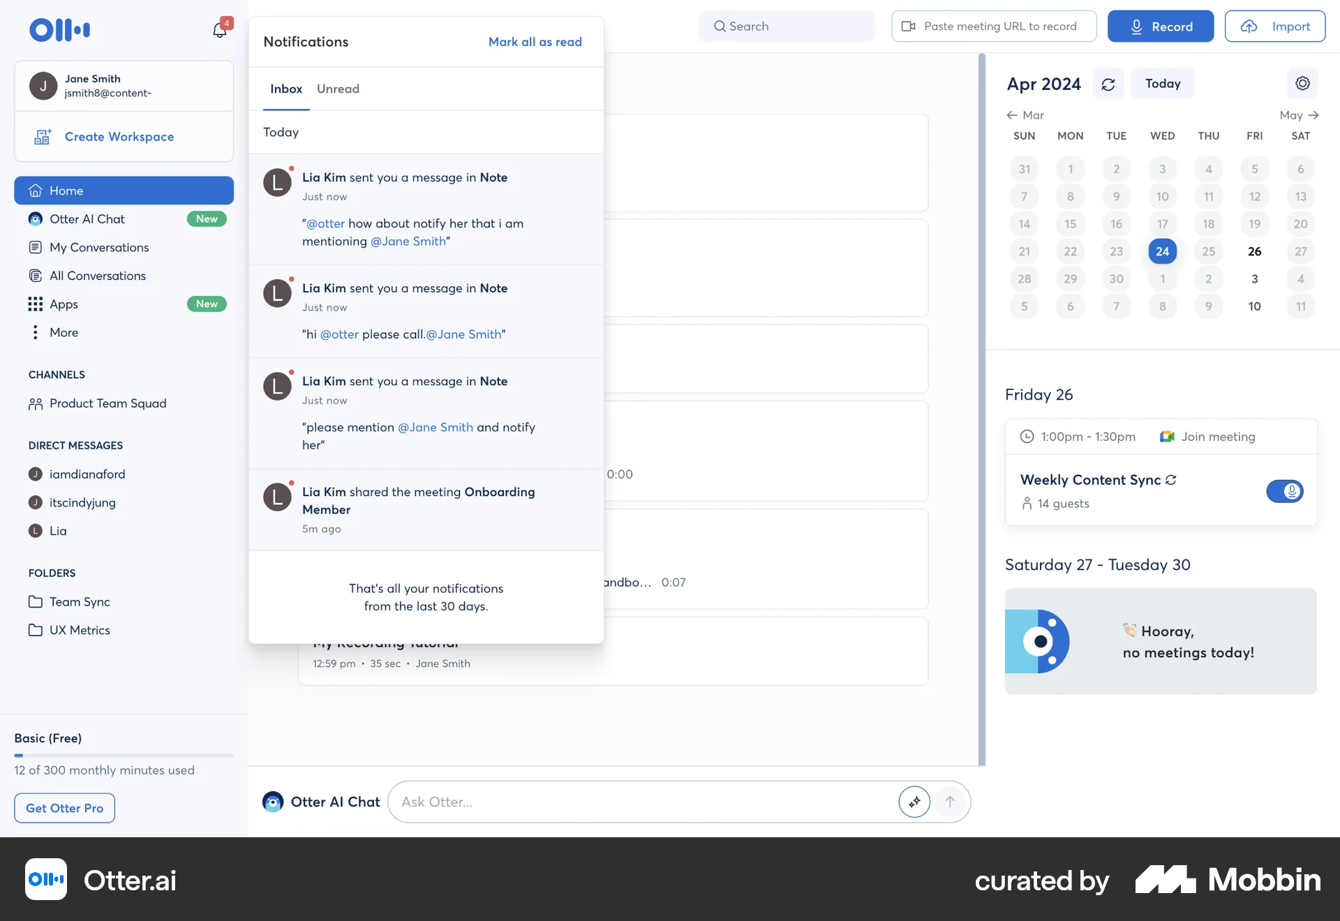Open the Apps section
Image resolution: width=1340 pixels, height=921 pixels.
tap(63, 304)
